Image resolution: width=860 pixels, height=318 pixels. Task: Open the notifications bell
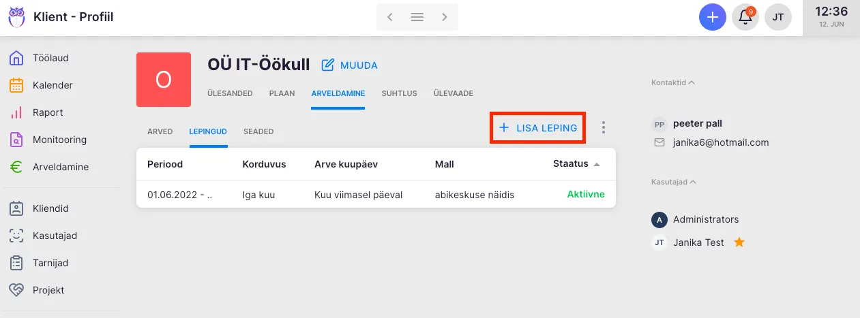tap(745, 18)
